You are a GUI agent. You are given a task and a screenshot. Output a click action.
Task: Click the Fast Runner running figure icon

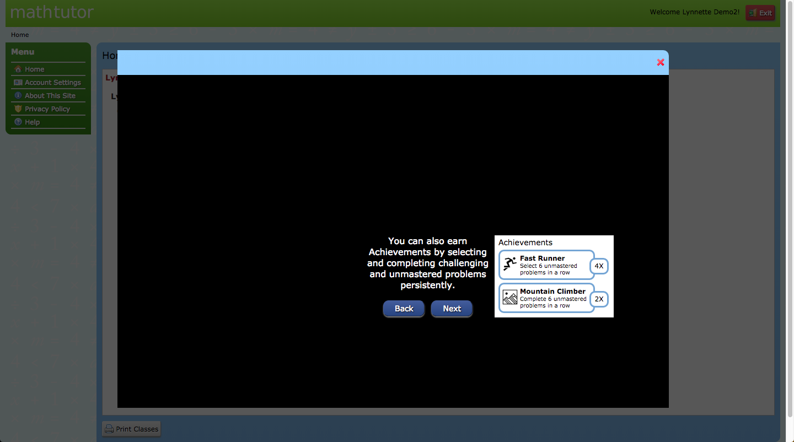[510, 265]
